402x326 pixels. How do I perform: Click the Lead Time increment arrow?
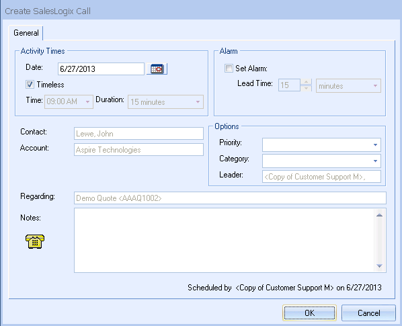tap(306, 82)
